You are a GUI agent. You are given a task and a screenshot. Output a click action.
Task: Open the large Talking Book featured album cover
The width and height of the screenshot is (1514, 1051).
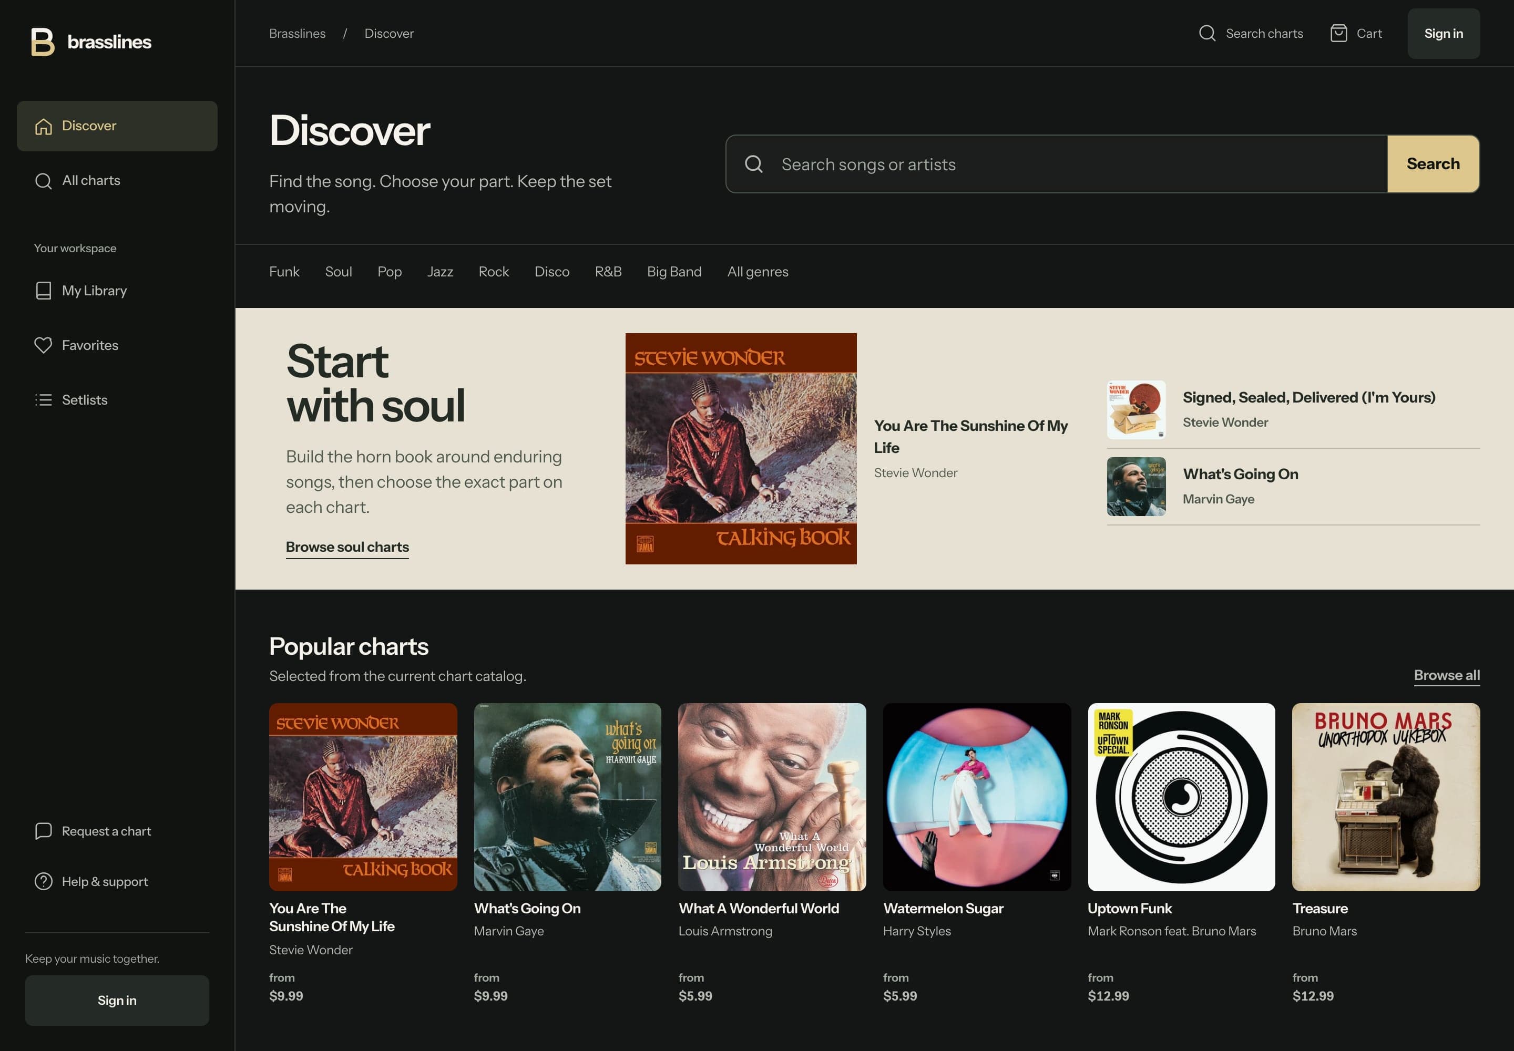741,448
